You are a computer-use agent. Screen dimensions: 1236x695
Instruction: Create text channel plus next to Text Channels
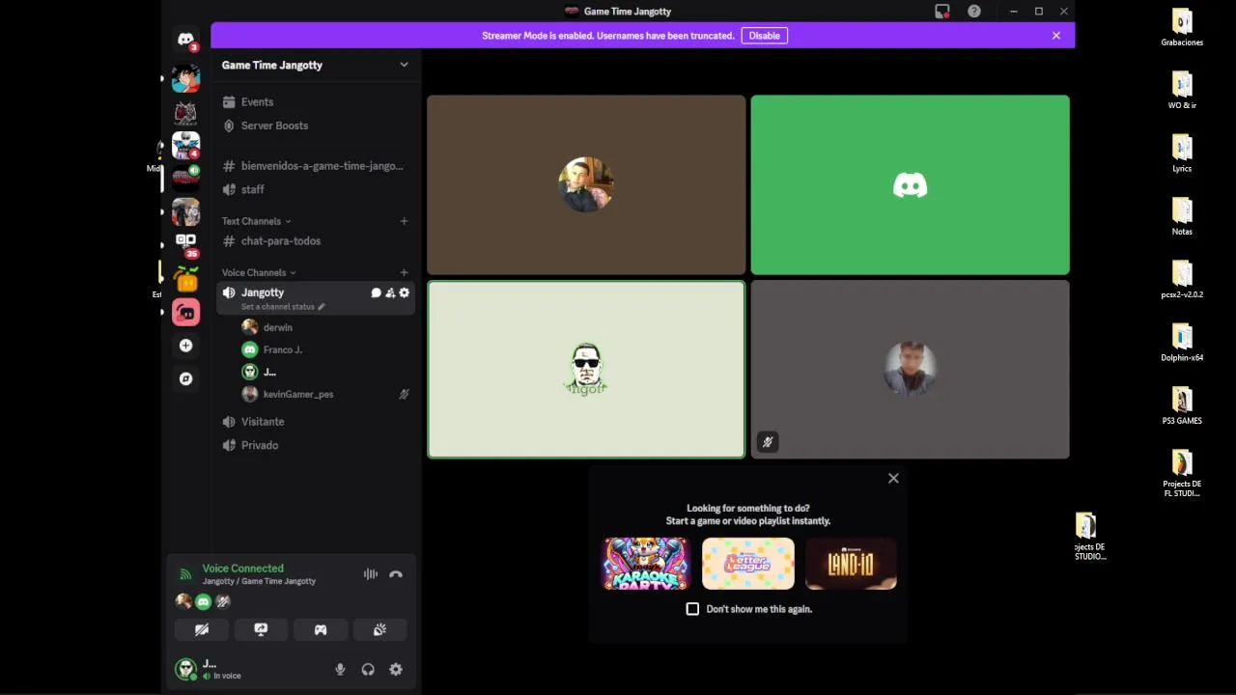(404, 221)
